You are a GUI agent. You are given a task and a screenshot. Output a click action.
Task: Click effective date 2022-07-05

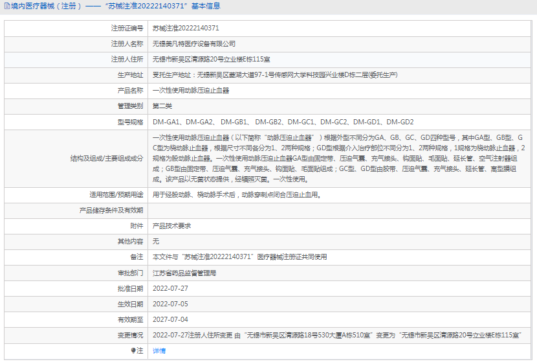[170, 304]
